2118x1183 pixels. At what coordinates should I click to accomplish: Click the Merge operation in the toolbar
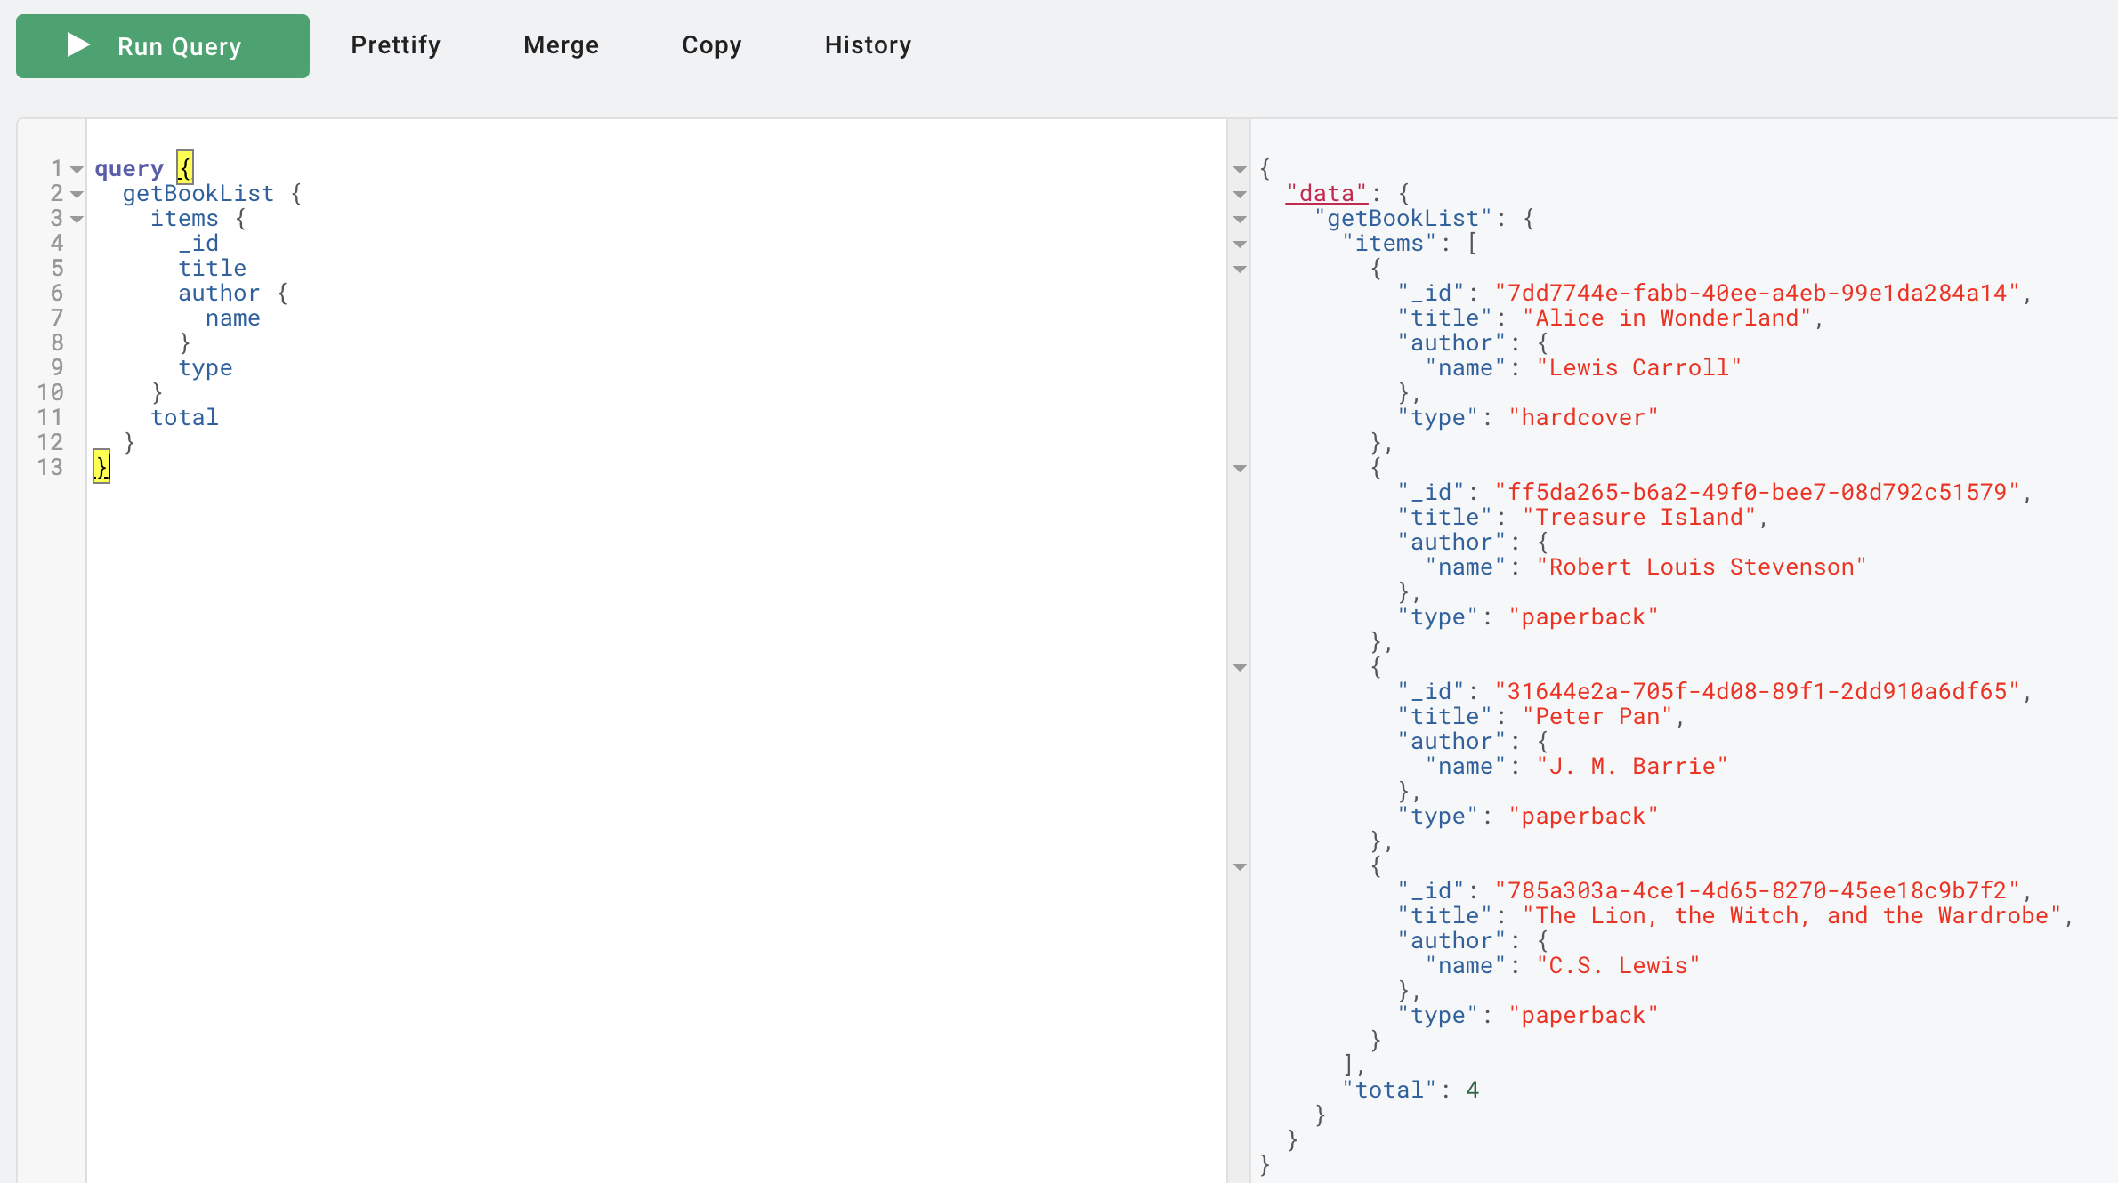pyautogui.click(x=561, y=45)
